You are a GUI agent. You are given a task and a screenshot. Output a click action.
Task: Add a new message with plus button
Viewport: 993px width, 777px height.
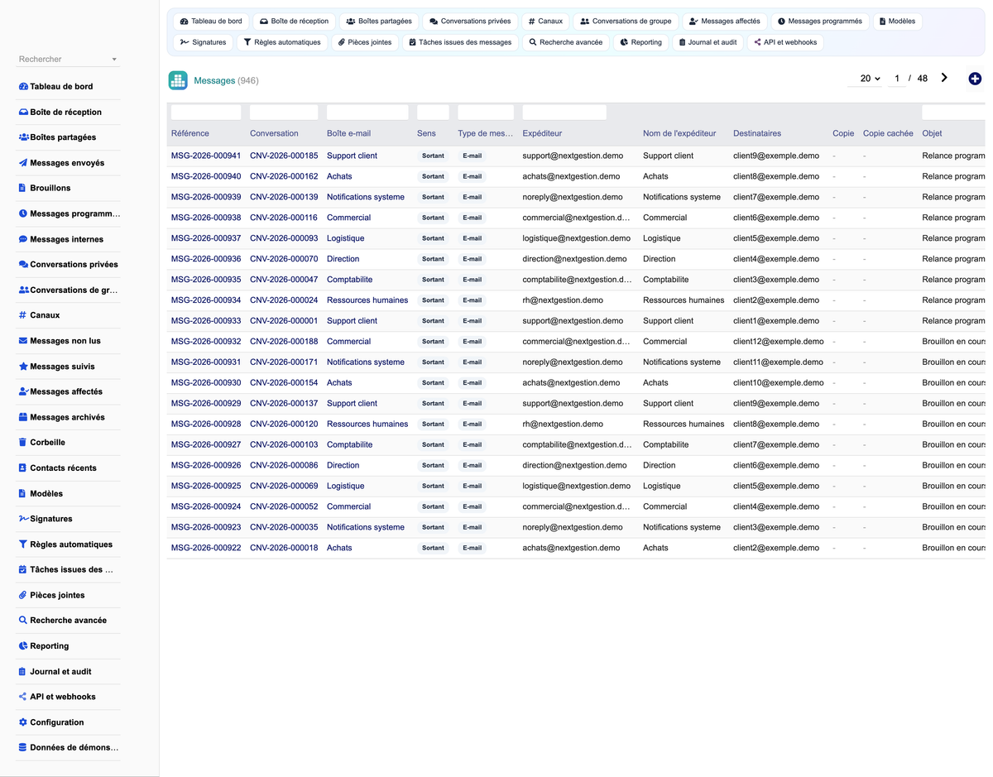coord(975,79)
